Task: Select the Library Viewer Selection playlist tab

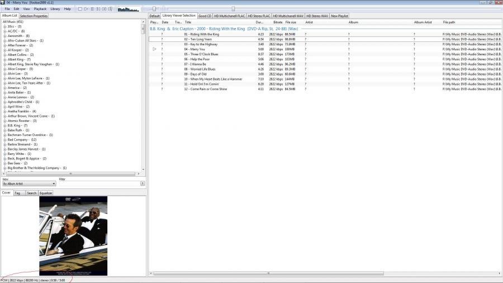Action: pos(179,16)
